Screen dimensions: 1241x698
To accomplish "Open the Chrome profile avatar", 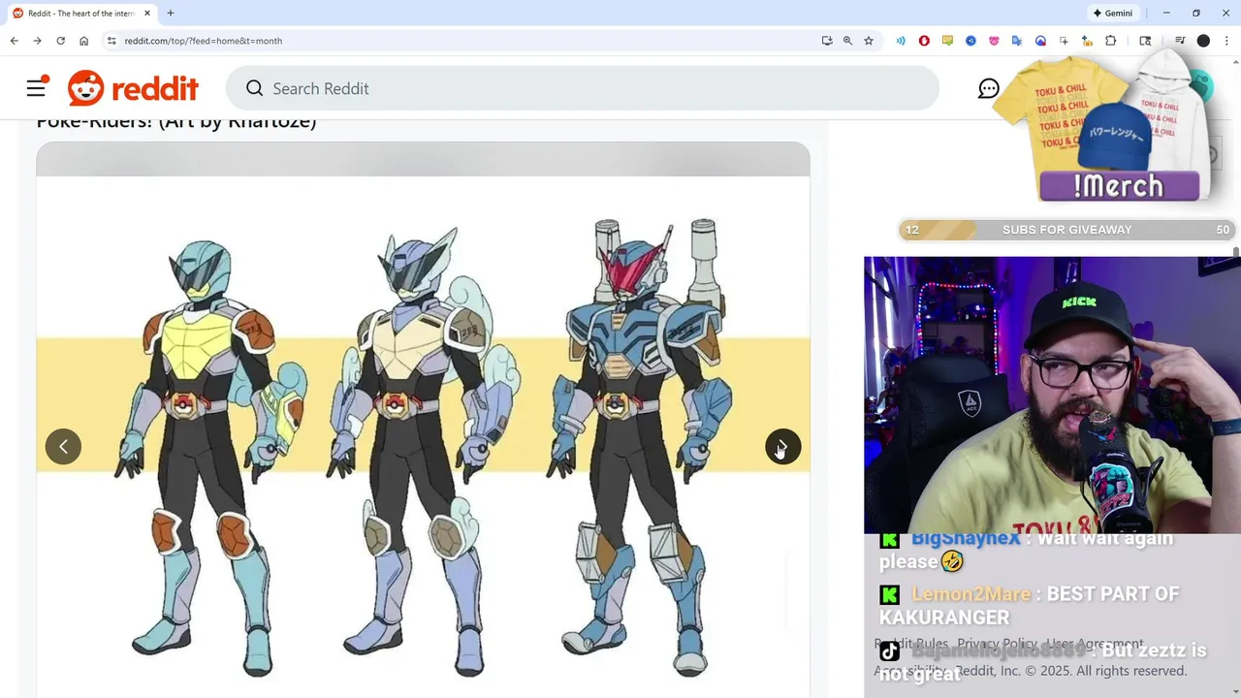I will coord(1203,41).
